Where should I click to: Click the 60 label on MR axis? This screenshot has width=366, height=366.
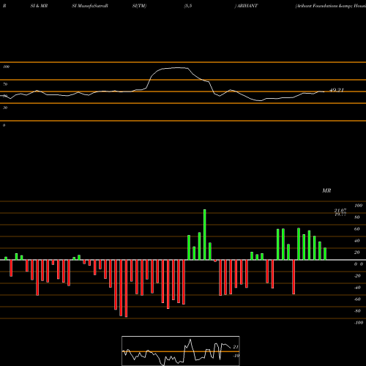357,229
